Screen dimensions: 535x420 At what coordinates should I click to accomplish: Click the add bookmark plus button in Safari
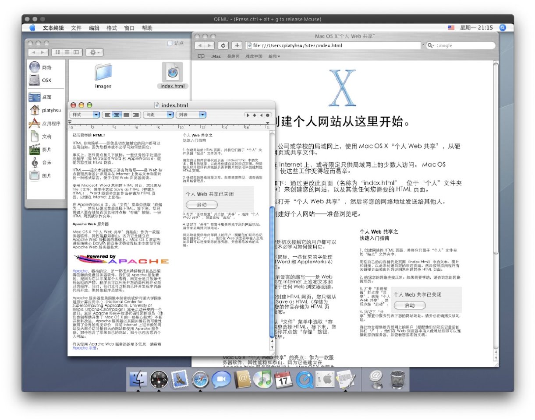coord(237,45)
